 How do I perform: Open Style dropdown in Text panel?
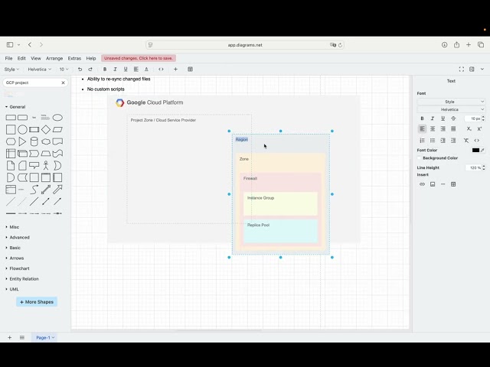pyautogui.click(x=451, y=102)
